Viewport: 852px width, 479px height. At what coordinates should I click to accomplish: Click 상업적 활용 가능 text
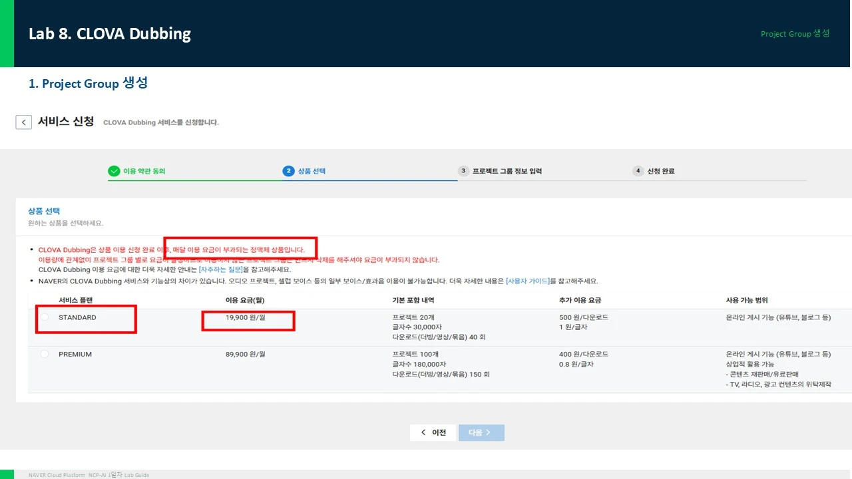[x=750, y=364]
